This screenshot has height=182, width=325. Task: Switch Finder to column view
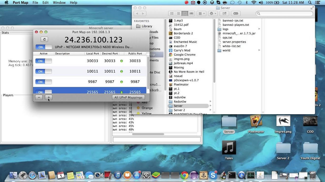point(185,13)
